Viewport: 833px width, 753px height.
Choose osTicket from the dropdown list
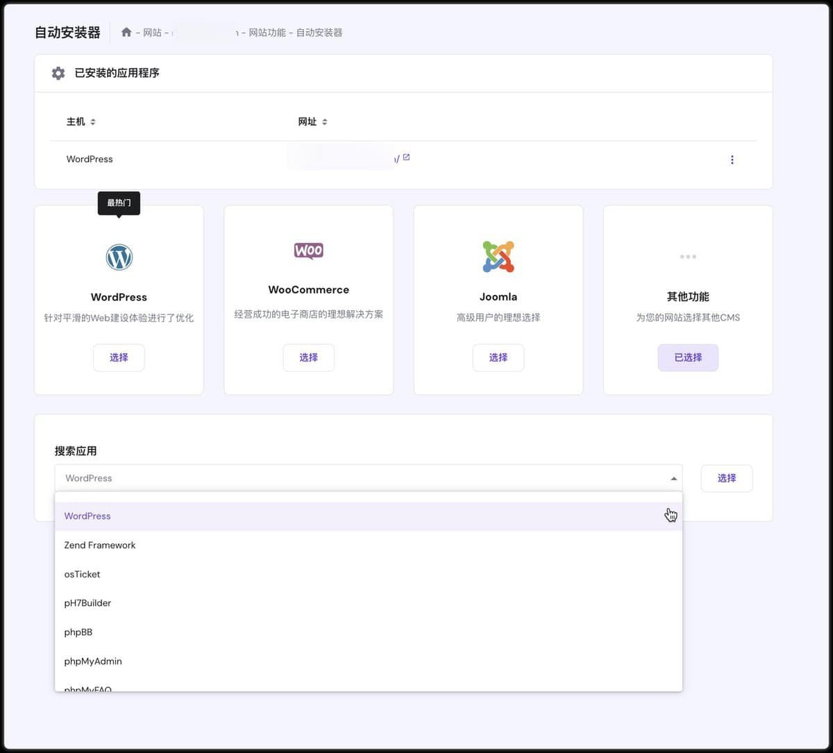(x=369, y=575)
